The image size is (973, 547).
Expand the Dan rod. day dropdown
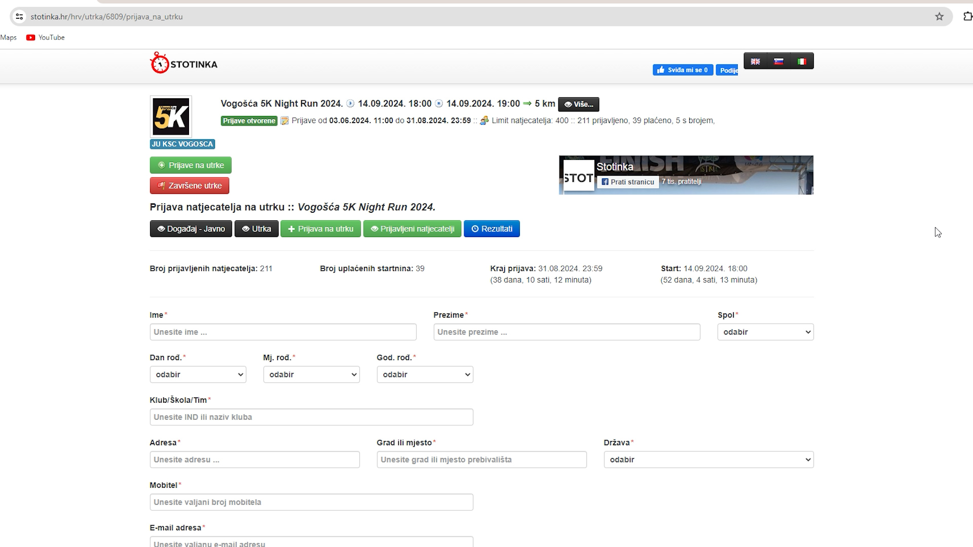198,375
